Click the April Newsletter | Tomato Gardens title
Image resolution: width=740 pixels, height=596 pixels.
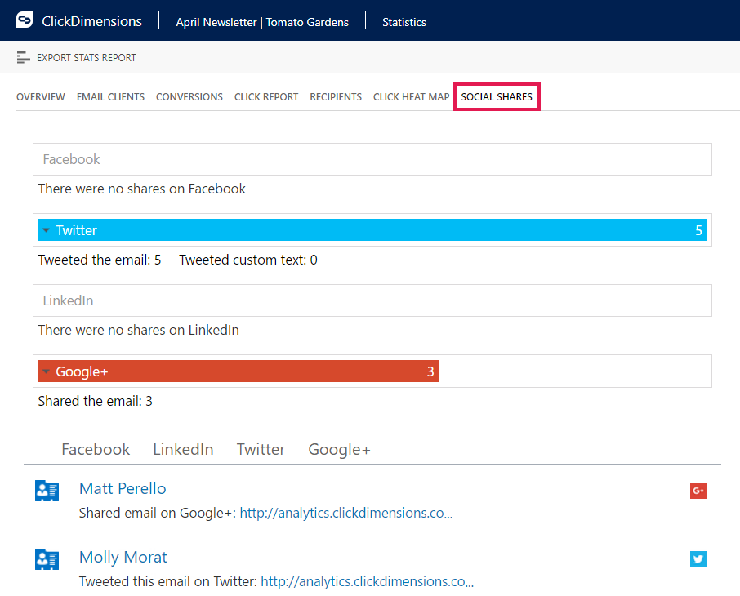262,22
